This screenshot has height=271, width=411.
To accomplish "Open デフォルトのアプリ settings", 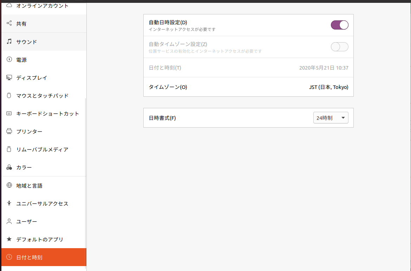I will [44, 239].
